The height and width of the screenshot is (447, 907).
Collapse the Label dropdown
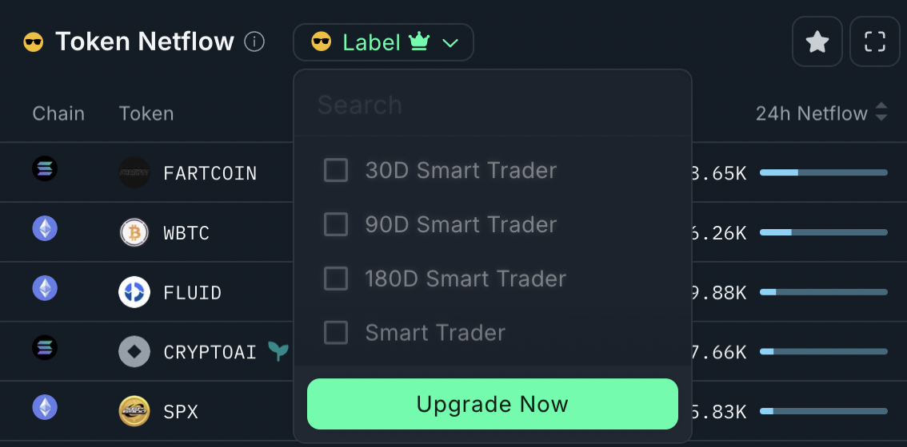coord(383,42)
